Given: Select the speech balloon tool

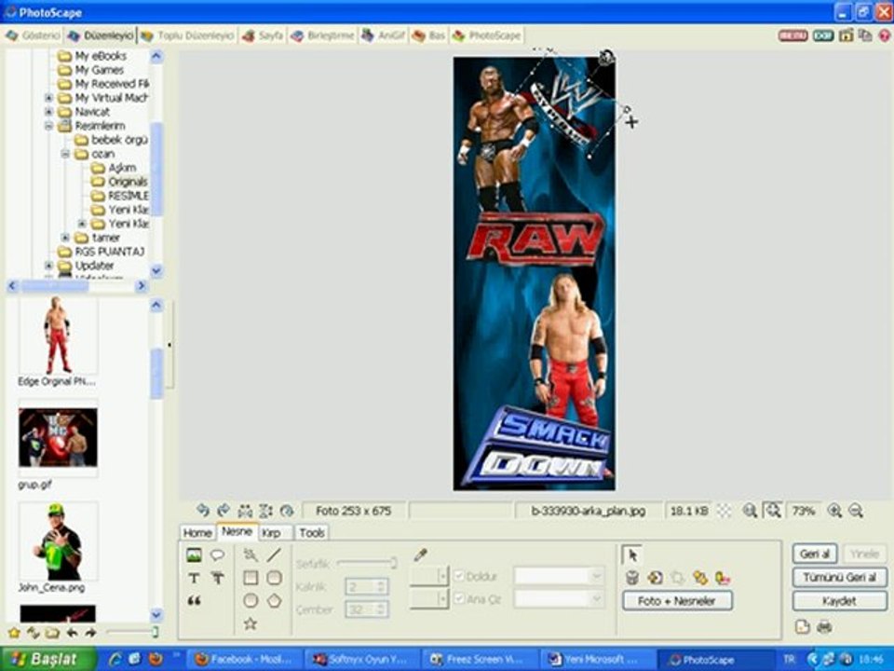Looking at the screenshot, I should click(x=217, y=555).
